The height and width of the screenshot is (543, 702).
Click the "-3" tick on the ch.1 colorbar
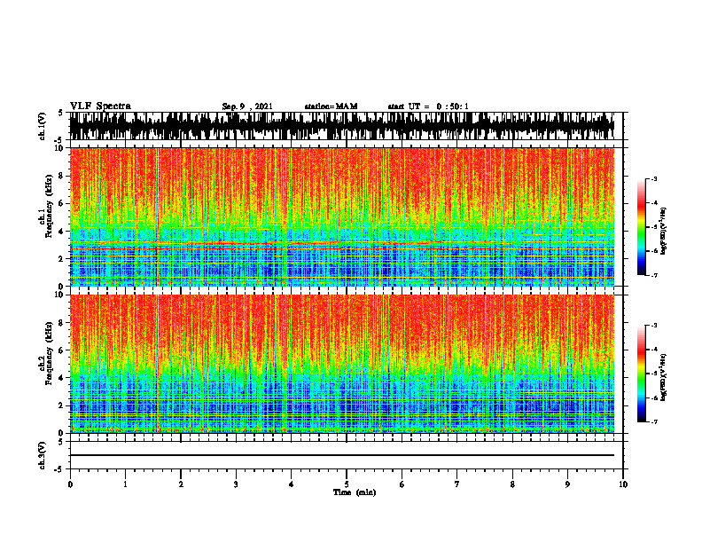click(x=654, y=178)
